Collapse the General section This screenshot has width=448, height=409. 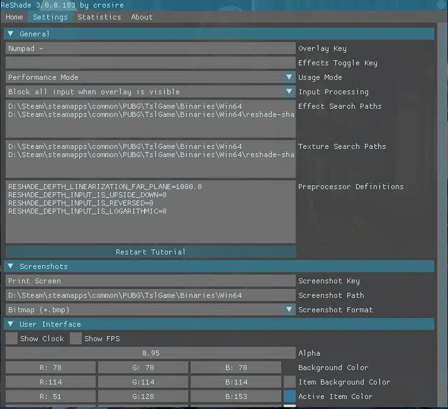point(11,34)
